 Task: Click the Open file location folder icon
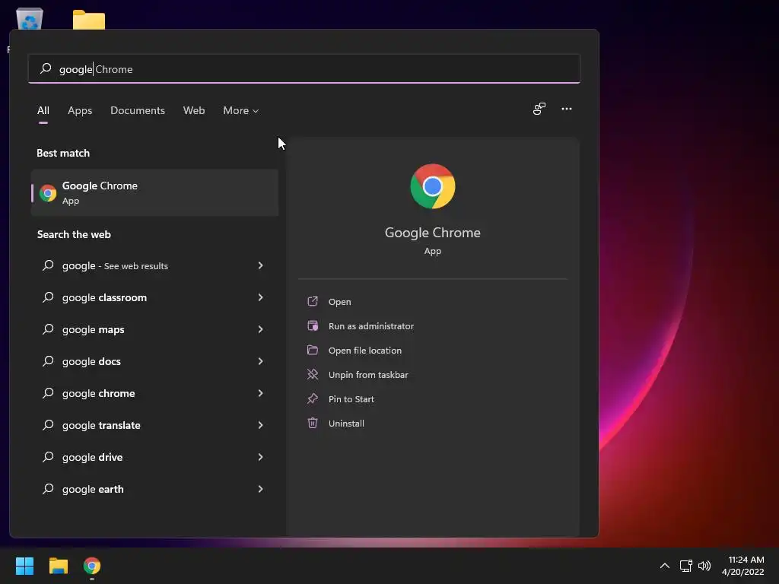click(313, 350)
